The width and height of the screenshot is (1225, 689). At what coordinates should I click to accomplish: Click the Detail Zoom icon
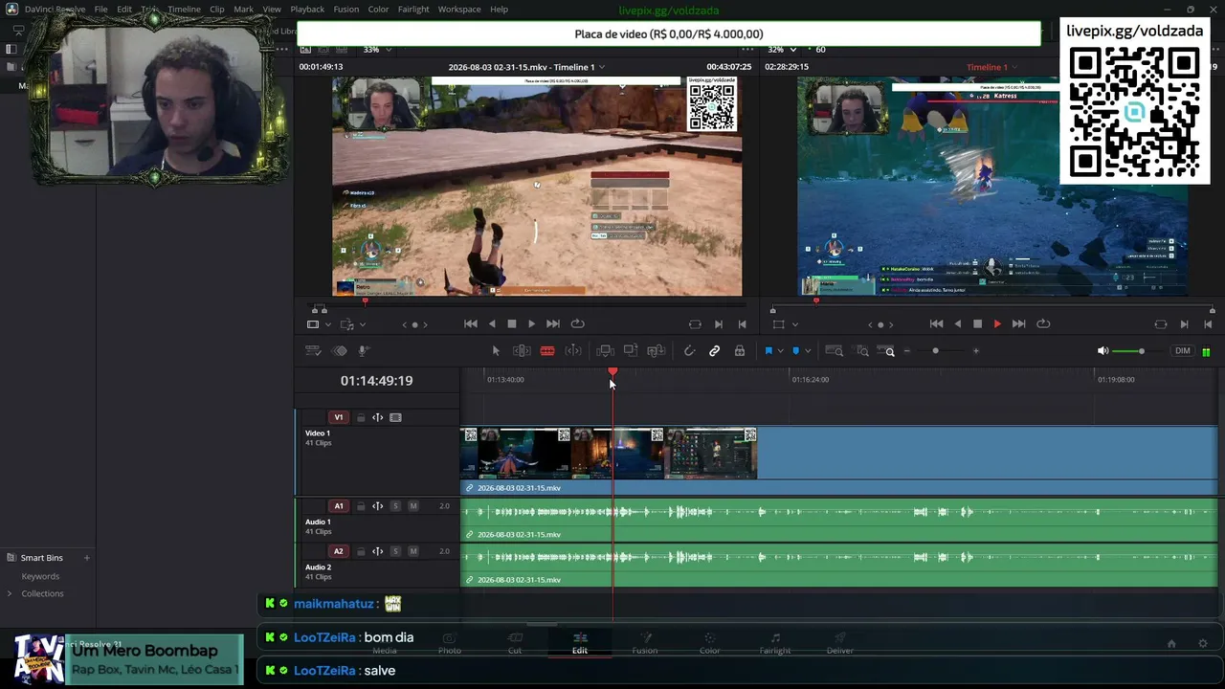tap(861, 351)
